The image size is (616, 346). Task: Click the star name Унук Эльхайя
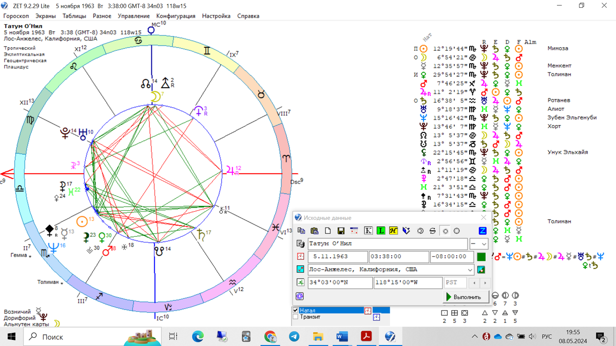pyautogui.click(x=568, y=152)
